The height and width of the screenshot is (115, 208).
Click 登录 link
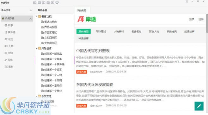pyautogui.click(x=192, y=19)
